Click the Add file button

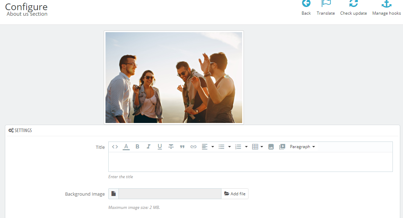(x=235, y=194)
